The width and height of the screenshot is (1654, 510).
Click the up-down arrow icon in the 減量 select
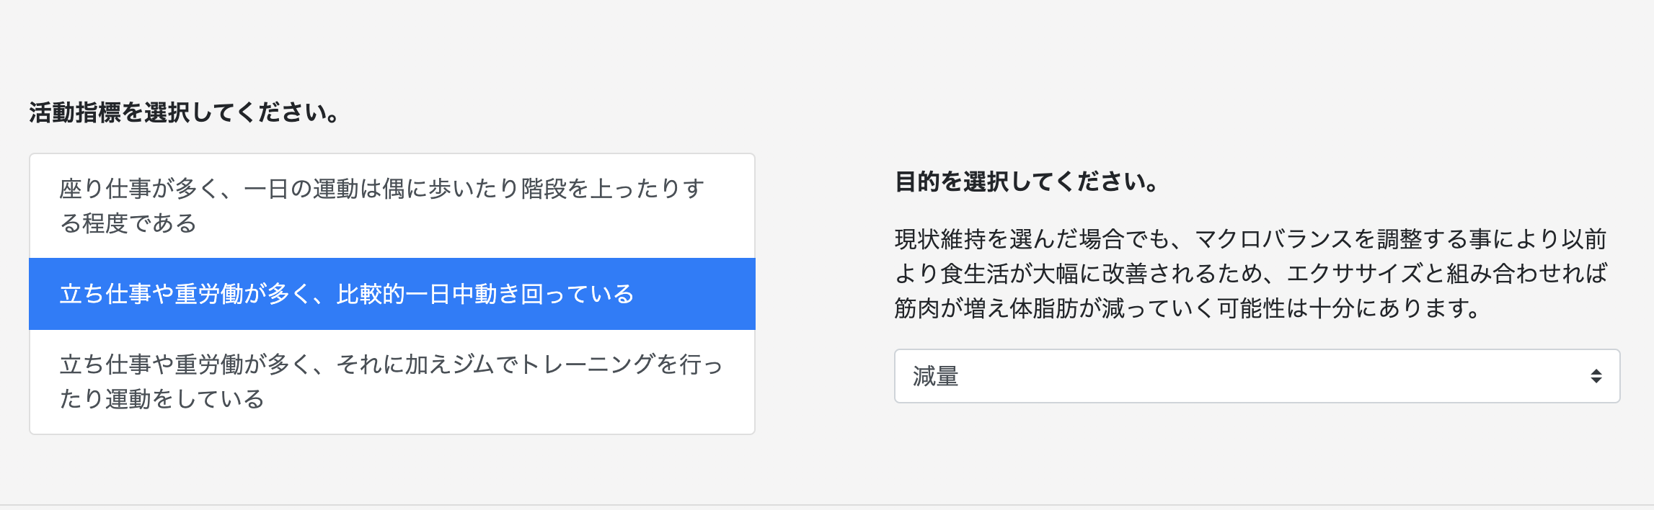coord(1596,376)
